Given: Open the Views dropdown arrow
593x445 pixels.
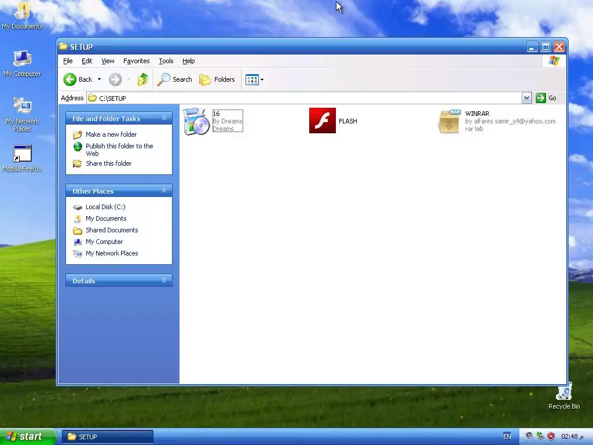Looking at the screenshot, I should [x=262, y=79].
